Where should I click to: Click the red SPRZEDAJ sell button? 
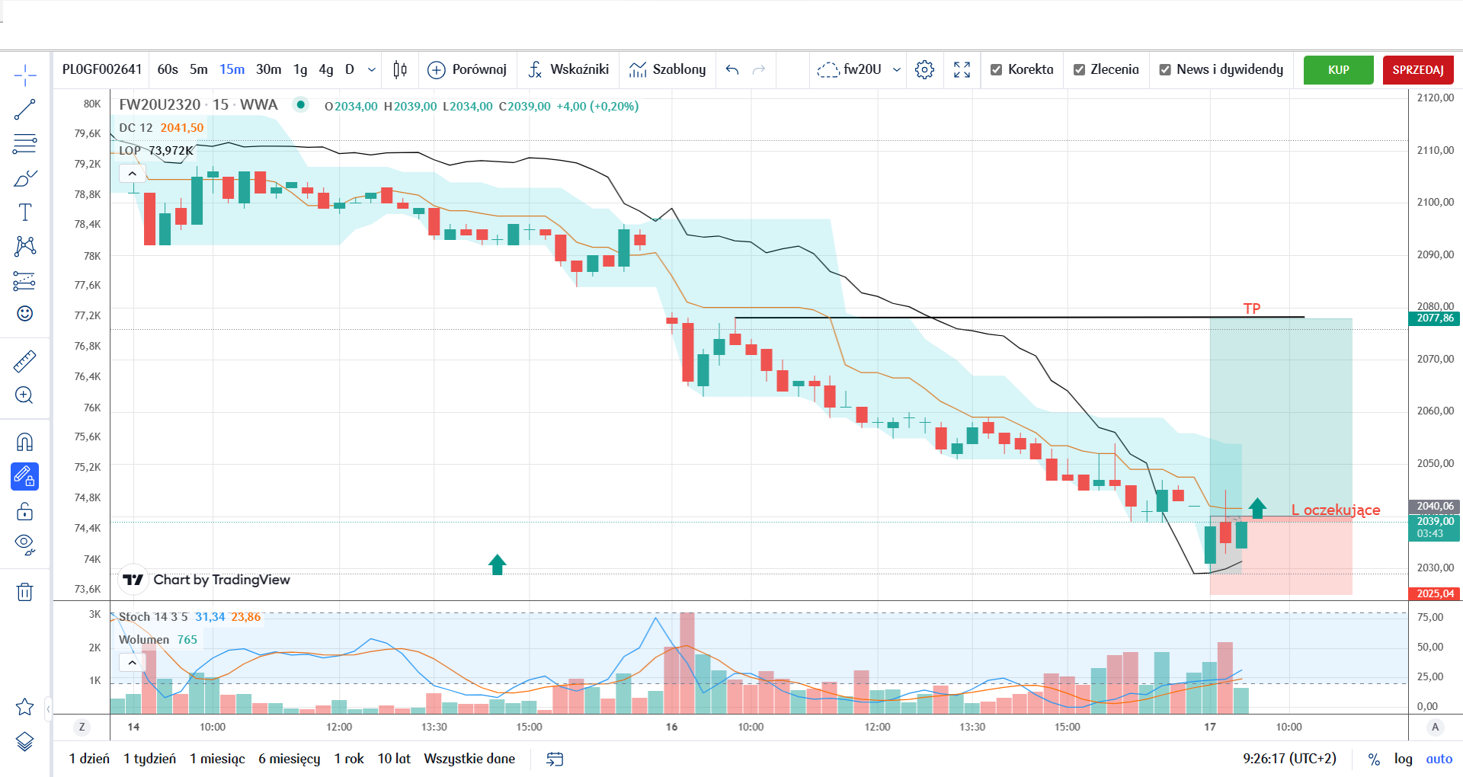pyautogui.click(x=1418, y=69)
